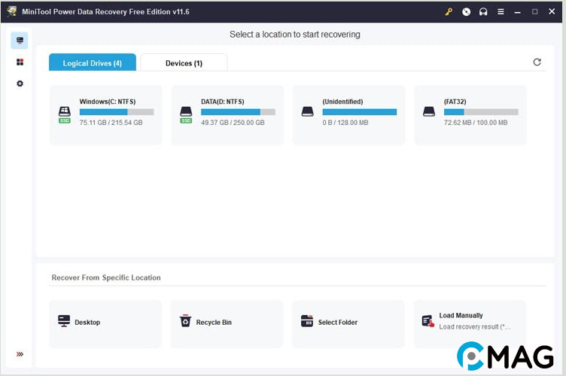Viewport: 566px width, 376px height.
Task: Click the DATA D drive SSD icon
Action: click(186, 114)
